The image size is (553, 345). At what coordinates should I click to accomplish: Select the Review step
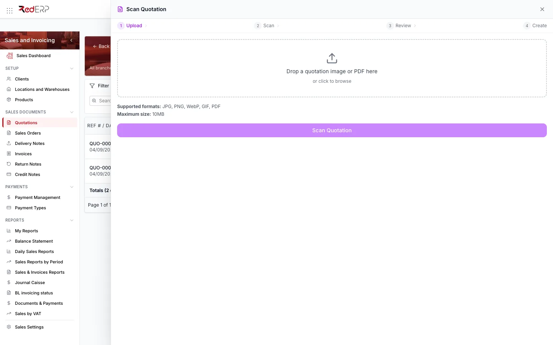[x=399, y=26]
